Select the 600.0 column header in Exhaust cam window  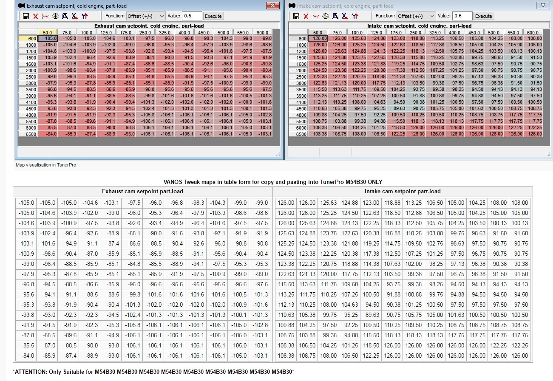(x=263, y=33)
